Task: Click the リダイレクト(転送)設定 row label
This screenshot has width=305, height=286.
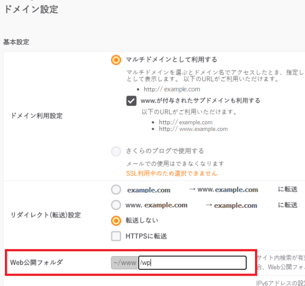Action: coord(45,215)
